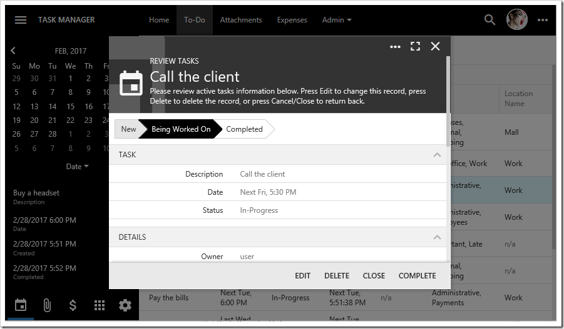This screenshot has height=329, width=564.
Task: Toggle fullscreen for the Review Tasks dialog
Action: tap(415, 46)
